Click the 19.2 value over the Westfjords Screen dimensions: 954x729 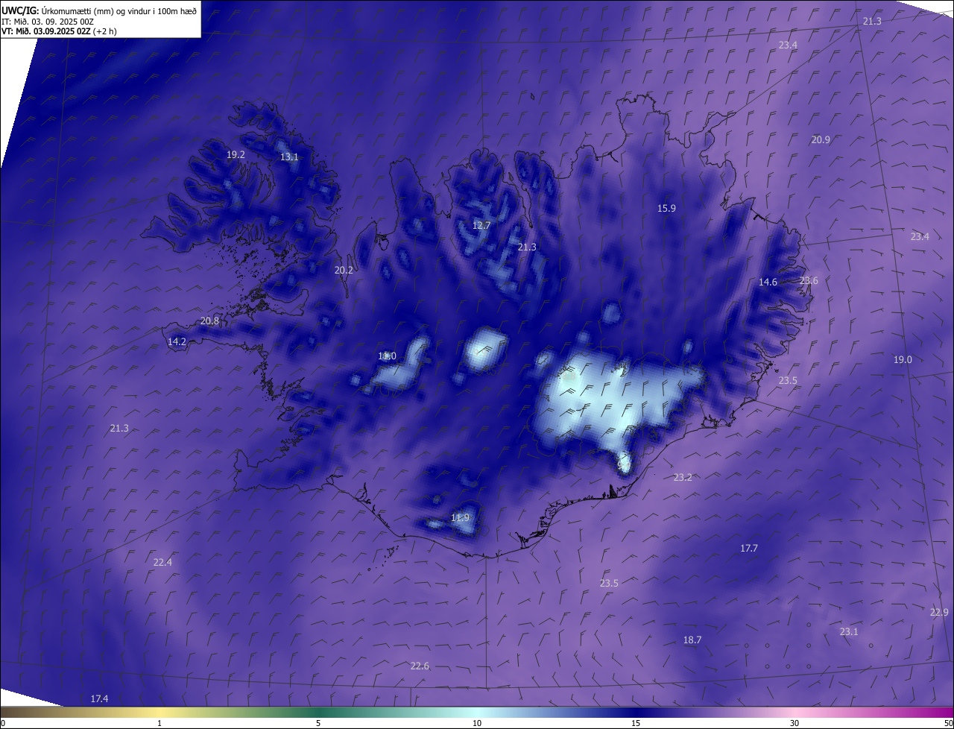pos(236,155)
